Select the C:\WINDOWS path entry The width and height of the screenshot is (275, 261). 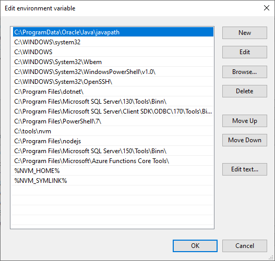[x=113, y=52]
